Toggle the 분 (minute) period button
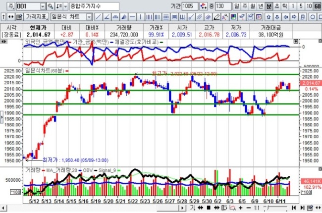Image resolution: width=322 pixels, height=213 pixels. pyautogui.click(x=269, y=6)
